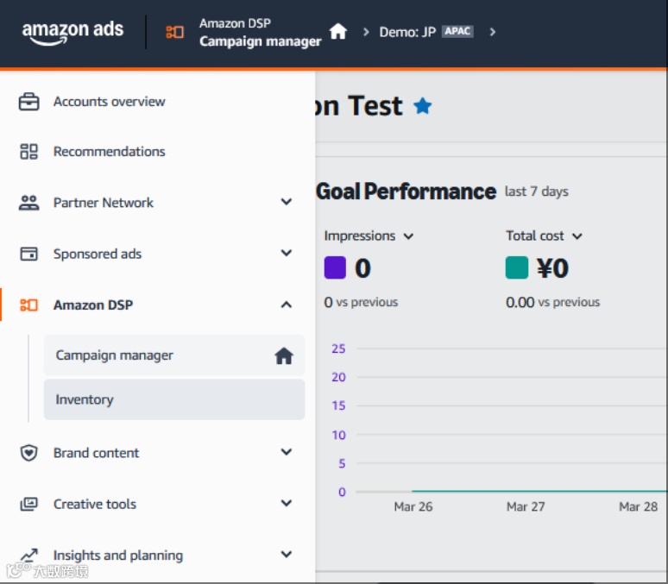Open Amazon DSP Campaign manager header title
Viewport: 668px width, 584px height.
260,33
